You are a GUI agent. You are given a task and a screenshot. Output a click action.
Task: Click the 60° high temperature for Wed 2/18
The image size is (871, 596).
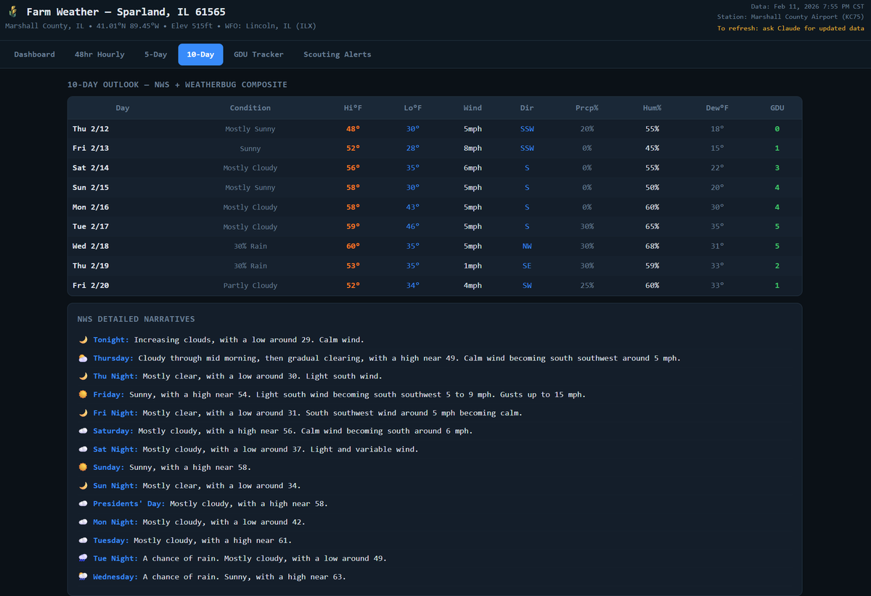353,247
